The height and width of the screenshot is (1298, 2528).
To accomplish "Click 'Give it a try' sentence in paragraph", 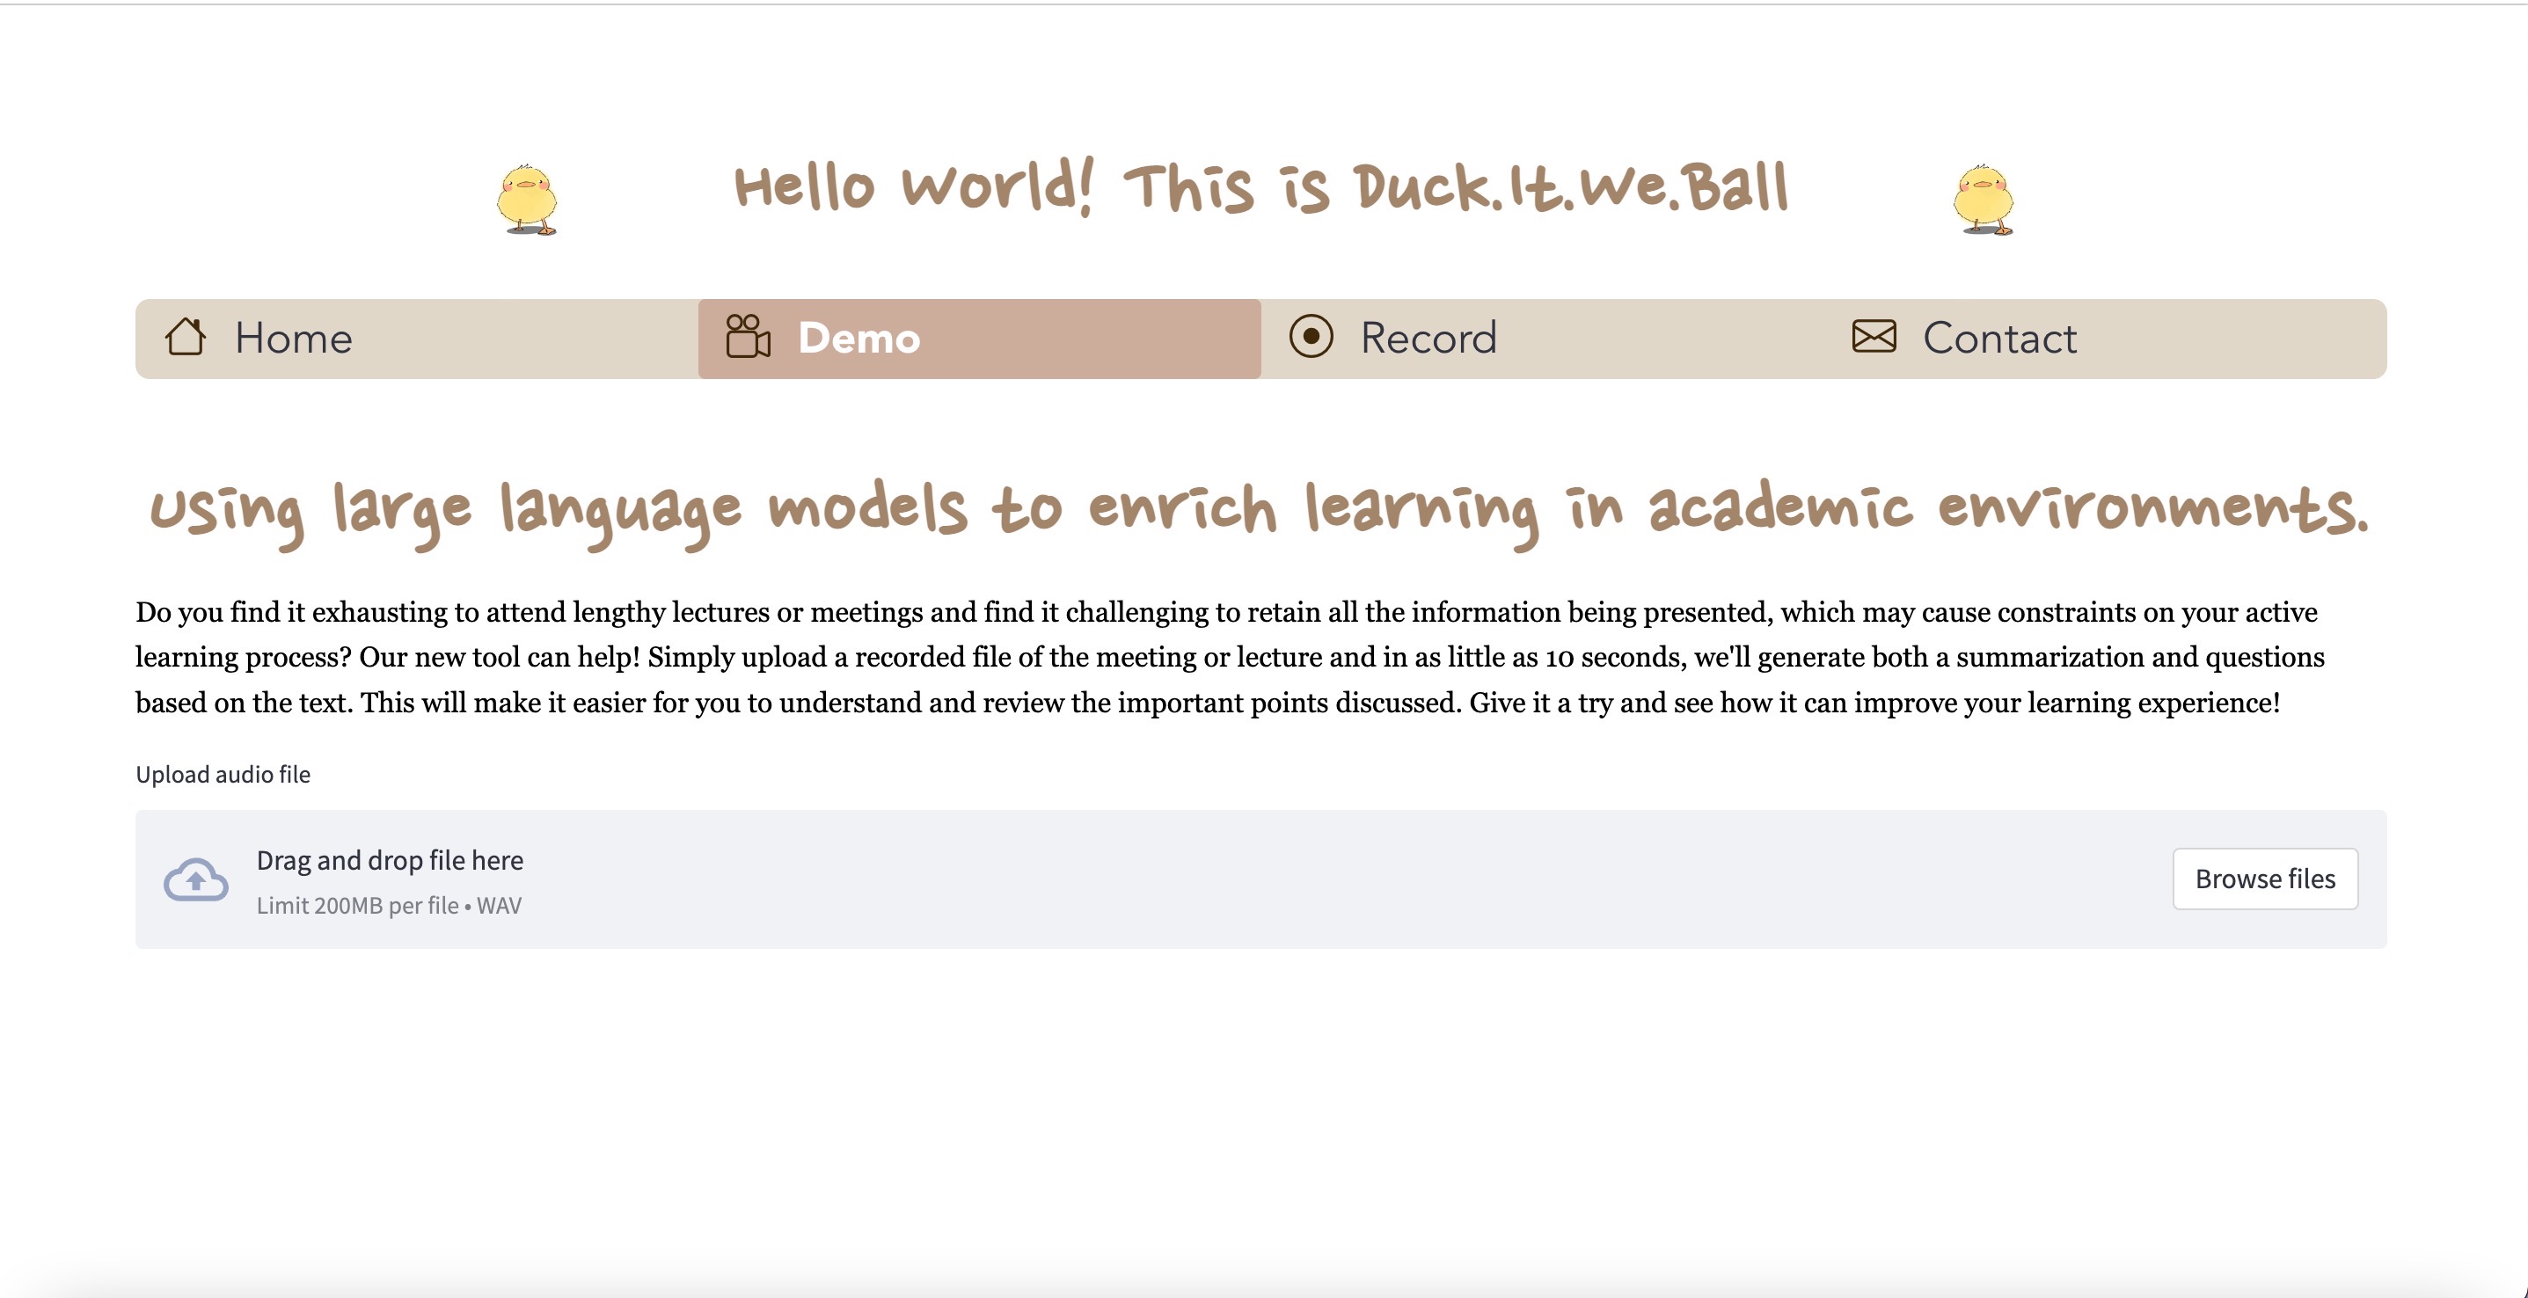I will point(1874,703).
